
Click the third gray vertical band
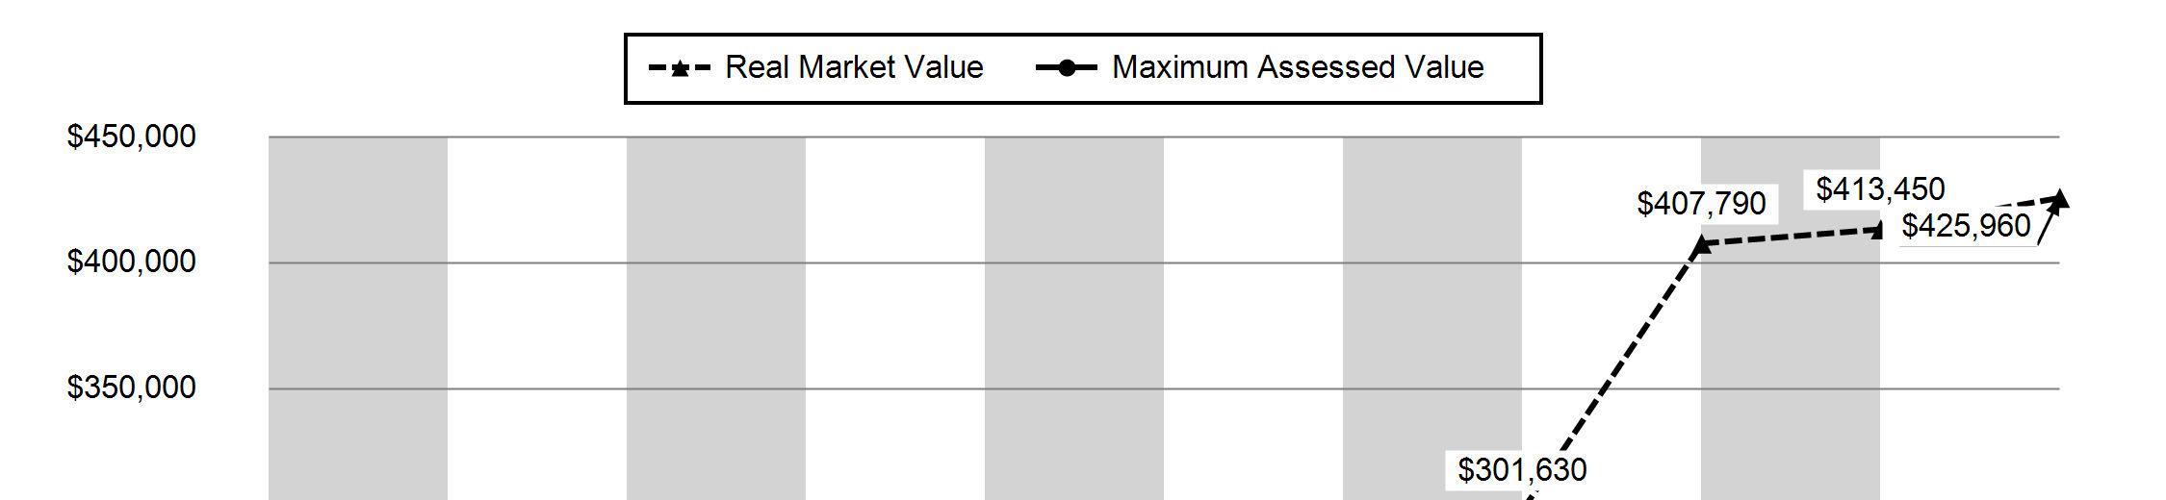click(1074, 318)
